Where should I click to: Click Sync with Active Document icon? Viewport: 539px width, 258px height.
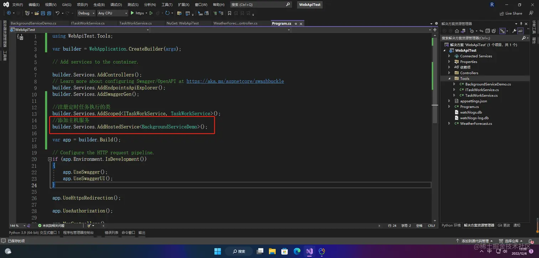pyautogui.click(x=481, y=31)
